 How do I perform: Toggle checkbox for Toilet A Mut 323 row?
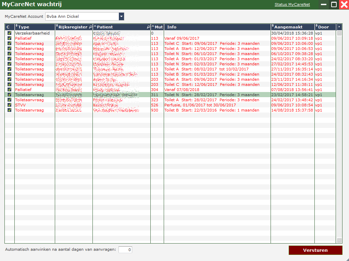point(9,100)
